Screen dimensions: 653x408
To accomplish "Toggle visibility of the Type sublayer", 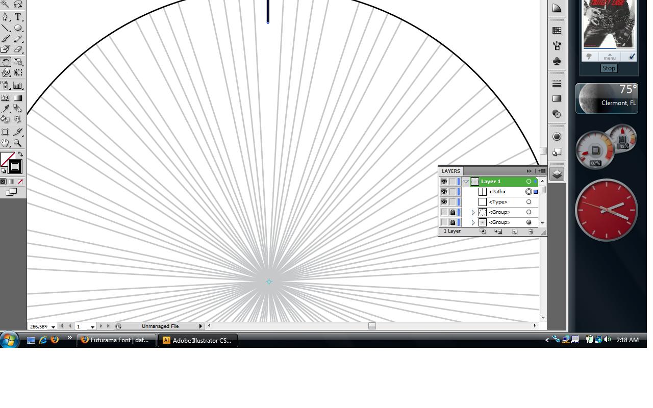I will [x=444, y=202].
